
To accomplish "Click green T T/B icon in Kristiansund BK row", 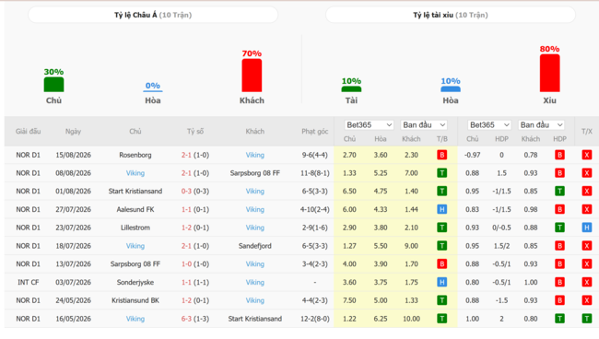I will [442, 300].
